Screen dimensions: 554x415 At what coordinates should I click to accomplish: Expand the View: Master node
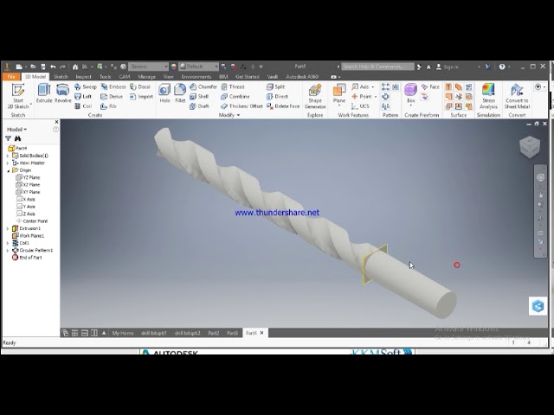click(x=8, y=163)
